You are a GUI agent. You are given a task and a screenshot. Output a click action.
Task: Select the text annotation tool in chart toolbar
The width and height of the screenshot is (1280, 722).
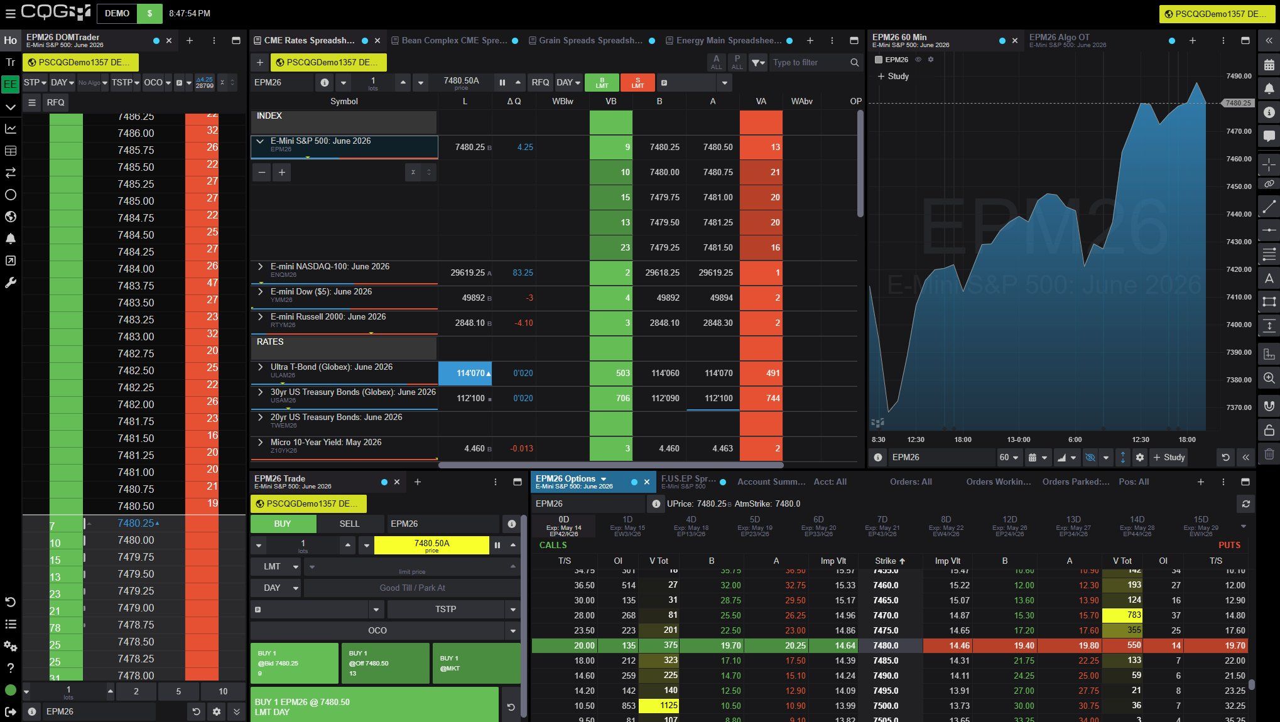(1269, 278)
